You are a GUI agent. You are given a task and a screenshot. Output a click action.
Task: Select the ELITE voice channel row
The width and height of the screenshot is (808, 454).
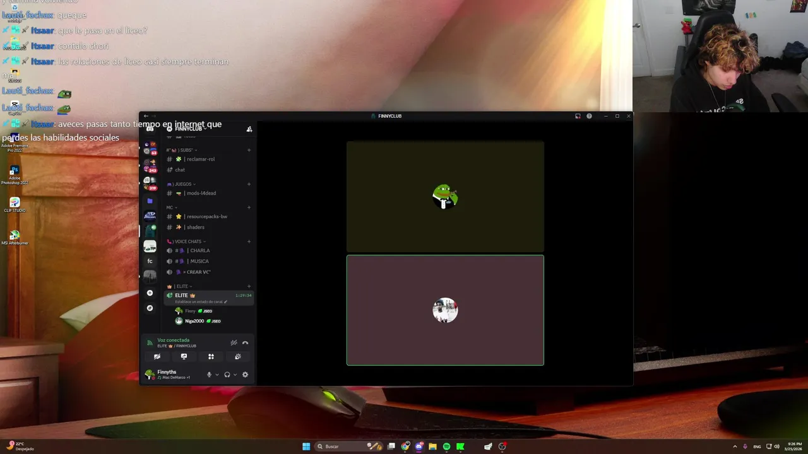[x=208, y=298]
